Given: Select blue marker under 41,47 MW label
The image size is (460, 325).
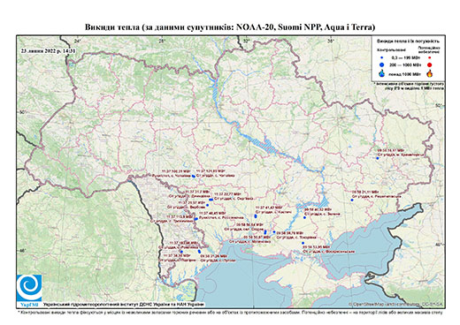Looking at the screenshot, I should (x=256, y=216).
